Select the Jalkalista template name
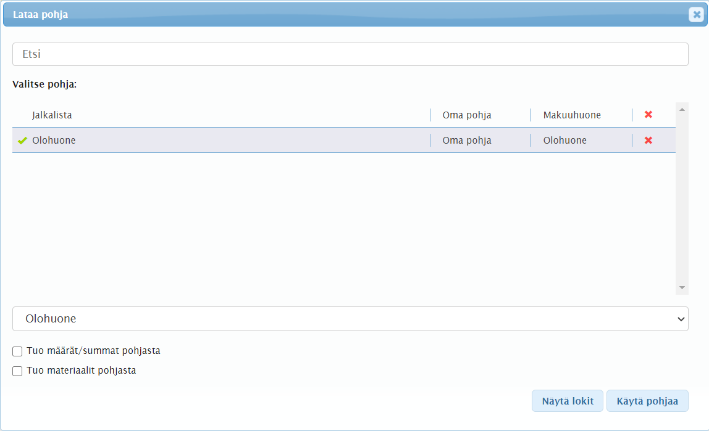The height and width of the screenshot is (431, 709). 52,115
